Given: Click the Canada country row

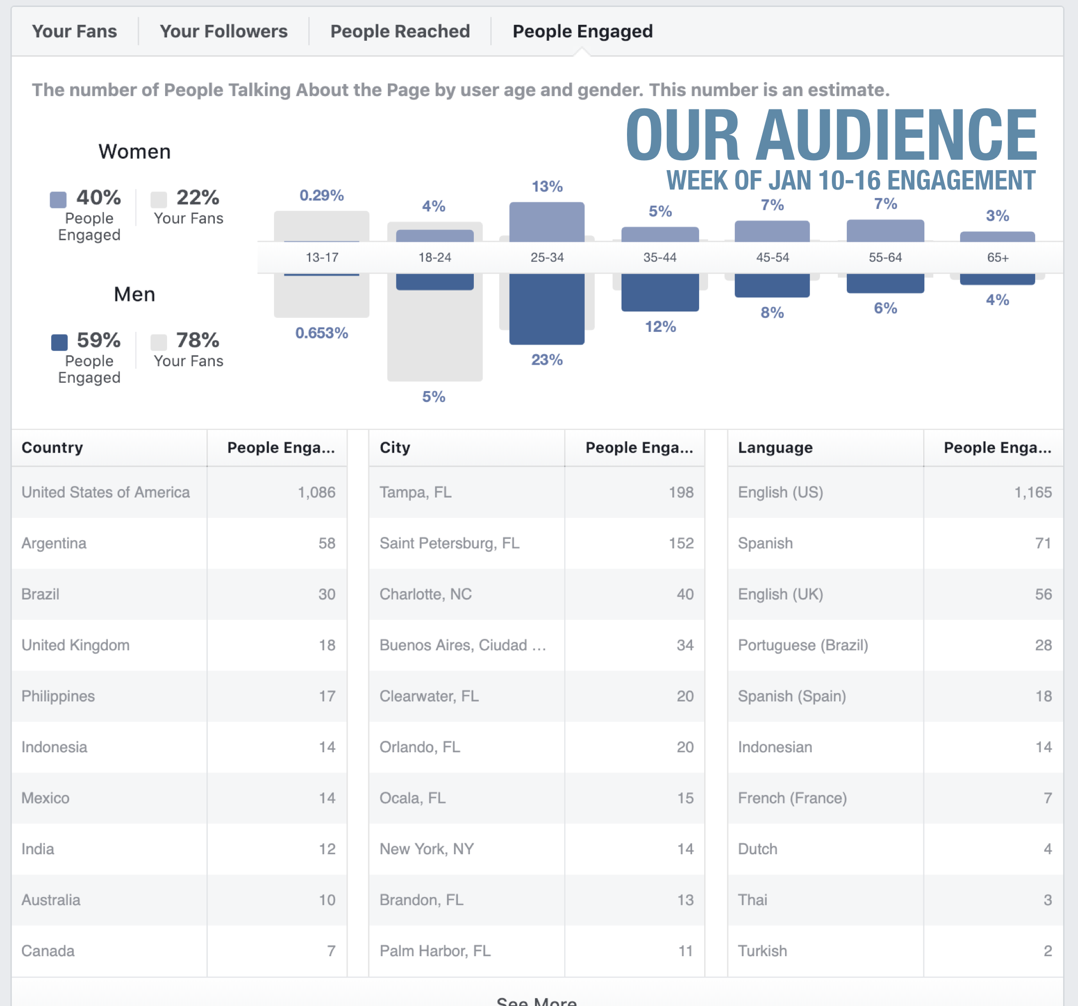Looking at the screenshot, I should 179,951.
